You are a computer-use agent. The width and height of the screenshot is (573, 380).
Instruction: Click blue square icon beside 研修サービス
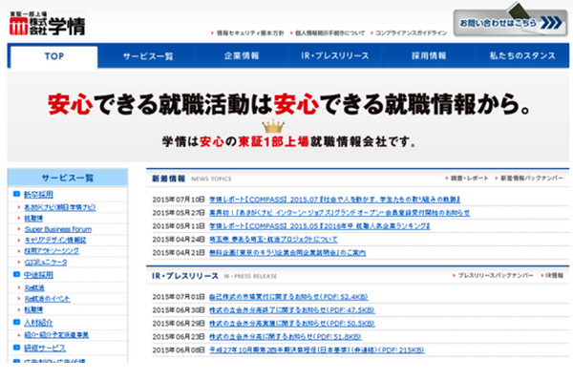point(16,348)
